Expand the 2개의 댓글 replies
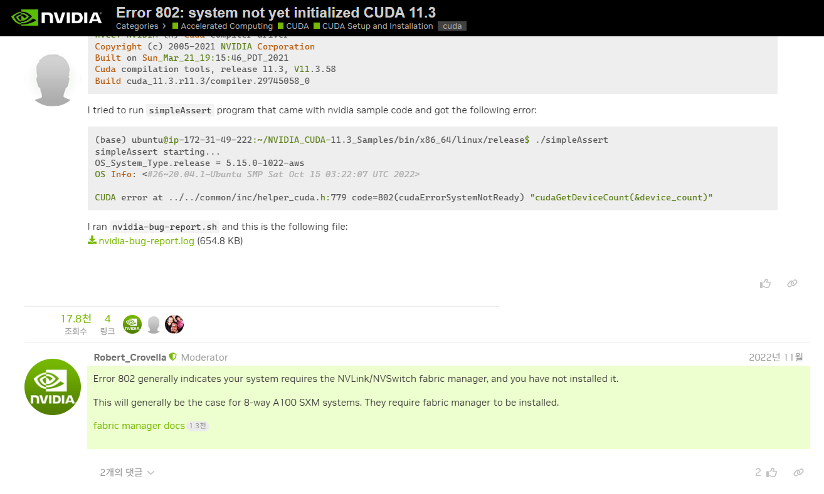This screenshot has height=494, width=824. click(x=127, y=473)
